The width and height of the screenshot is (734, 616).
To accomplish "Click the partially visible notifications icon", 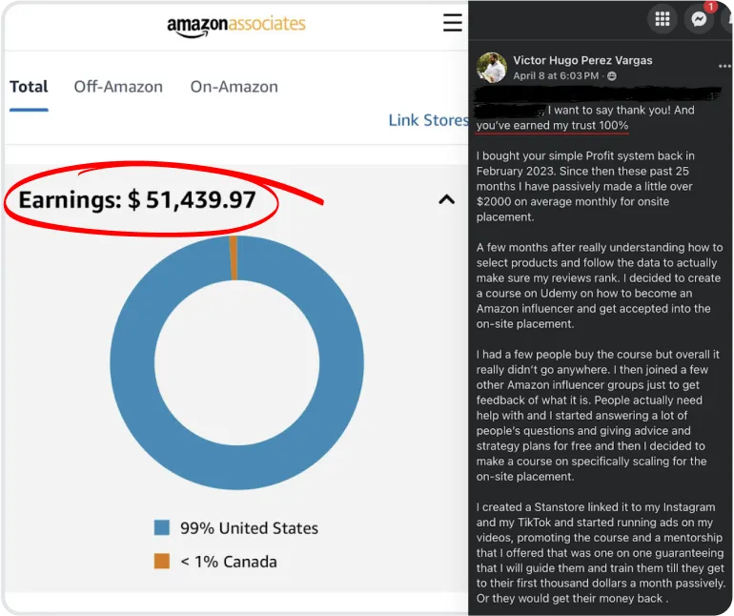I will pyautogui.click(x=729, y=18).
